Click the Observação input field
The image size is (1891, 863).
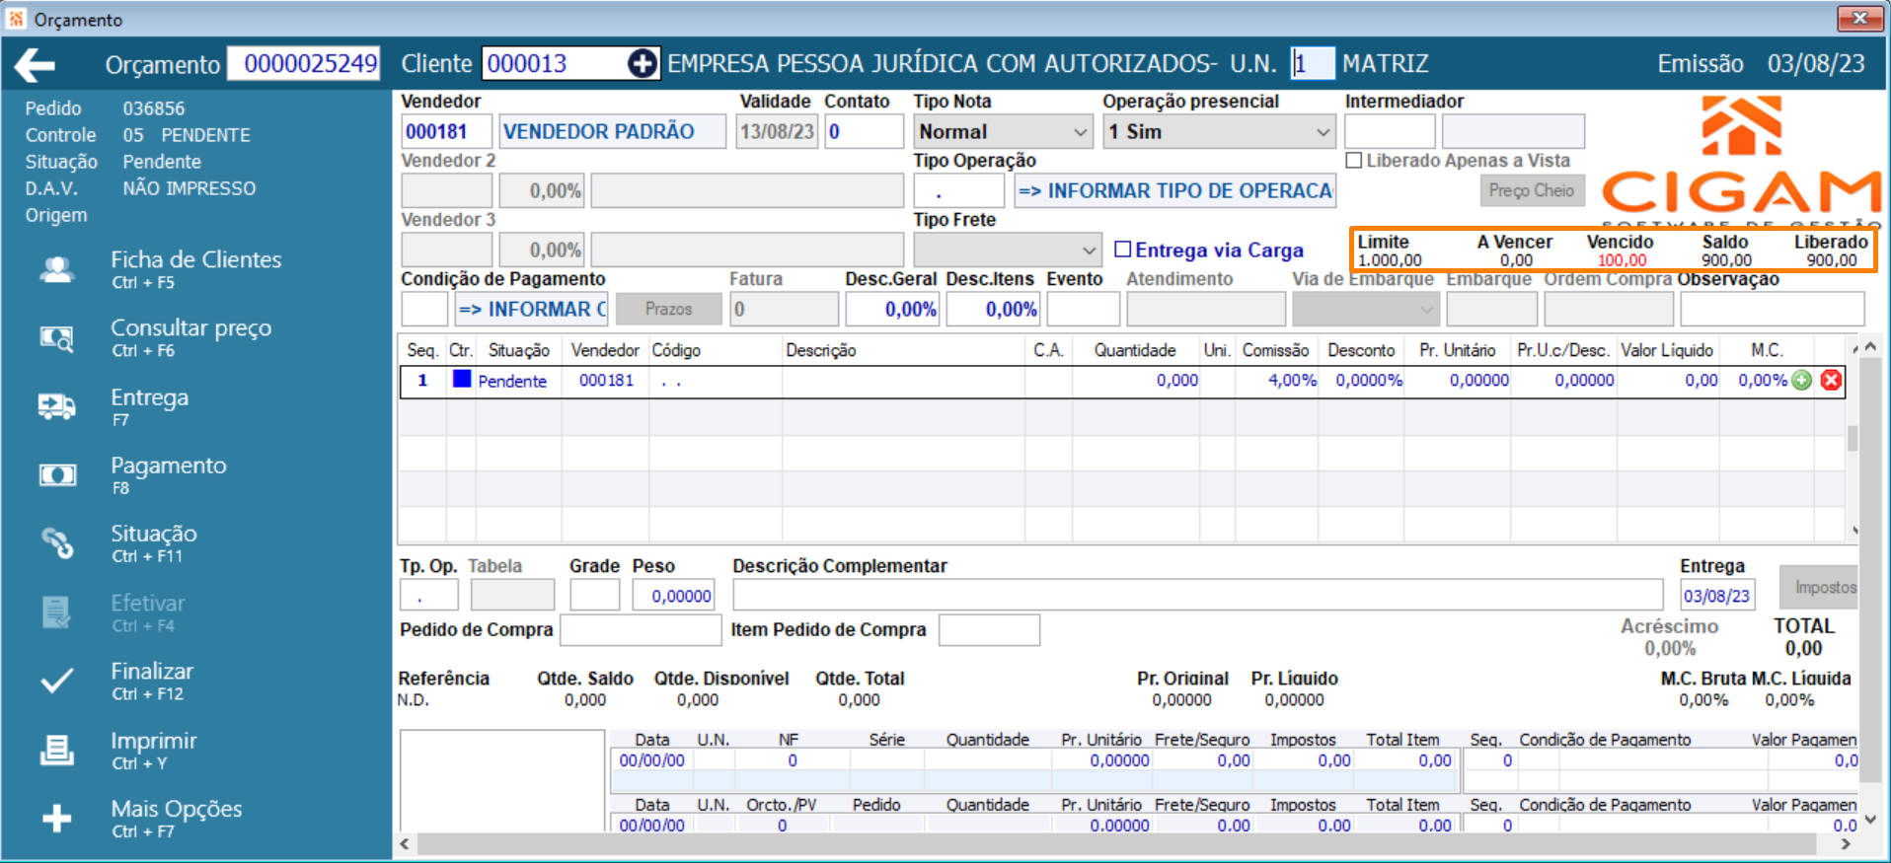(x=1773, y=310)
